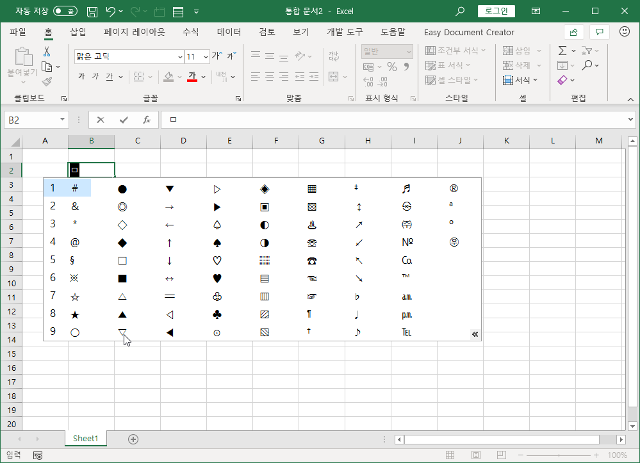Click the Save icon in title bar
This screenshot has width=640, height=463.
coord(92,12)
